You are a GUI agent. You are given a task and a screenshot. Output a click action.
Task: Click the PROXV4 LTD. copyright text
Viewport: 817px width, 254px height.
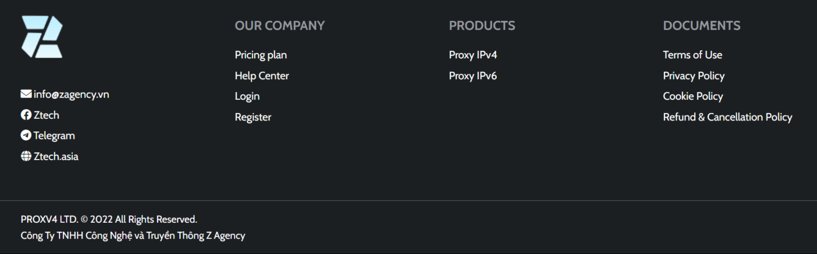click(x=109, y=220)
